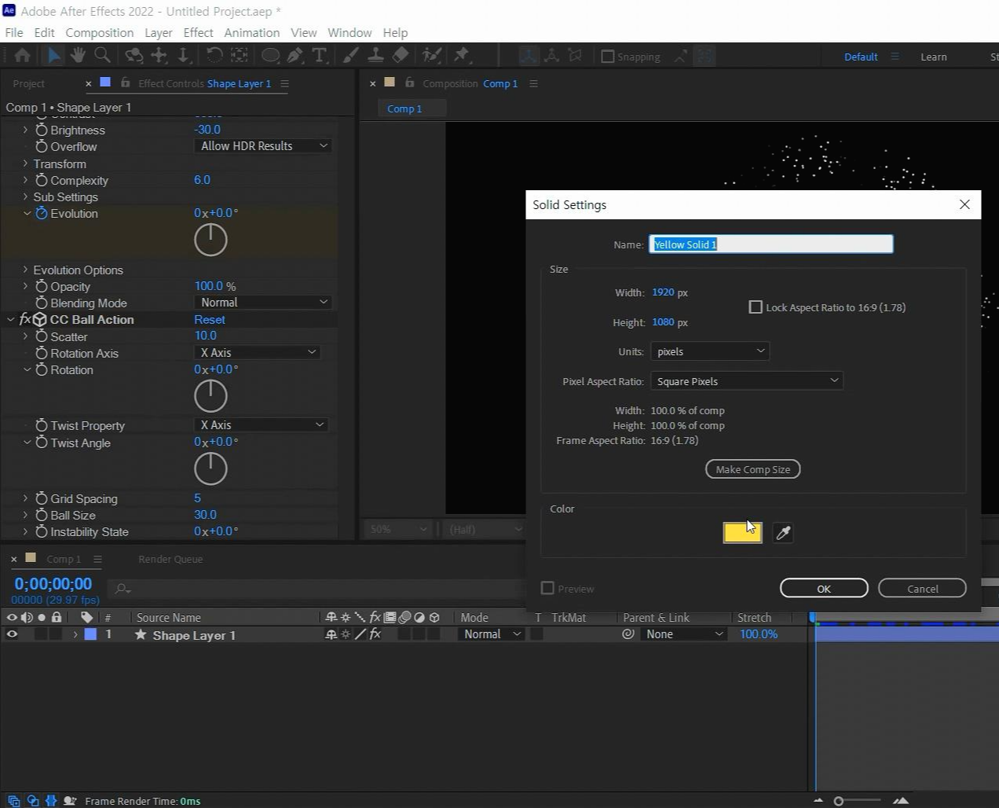This screenshot has height=808, width=999.
Task: Expand the Evolution Options group
Action: (25, 270)
